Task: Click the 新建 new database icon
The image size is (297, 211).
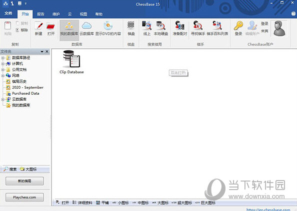Action: (38, 28)
